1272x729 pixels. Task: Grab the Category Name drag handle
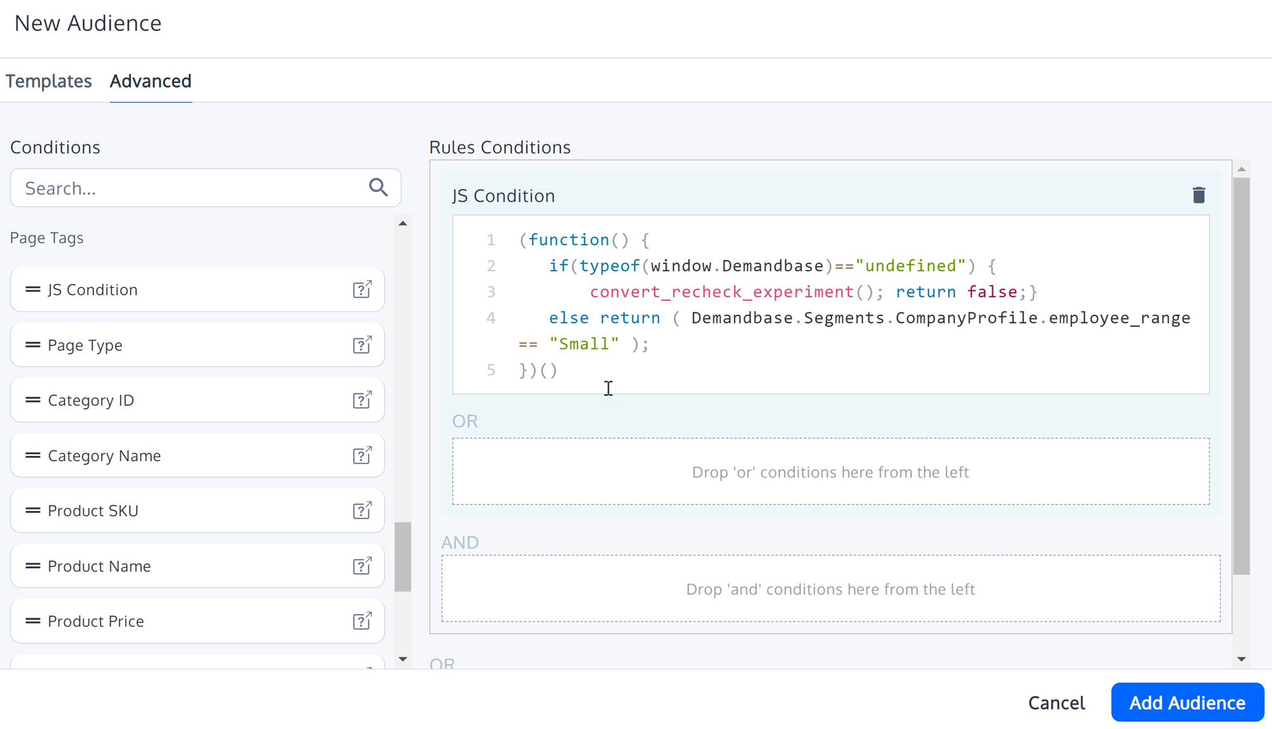(x=33, y=455)
